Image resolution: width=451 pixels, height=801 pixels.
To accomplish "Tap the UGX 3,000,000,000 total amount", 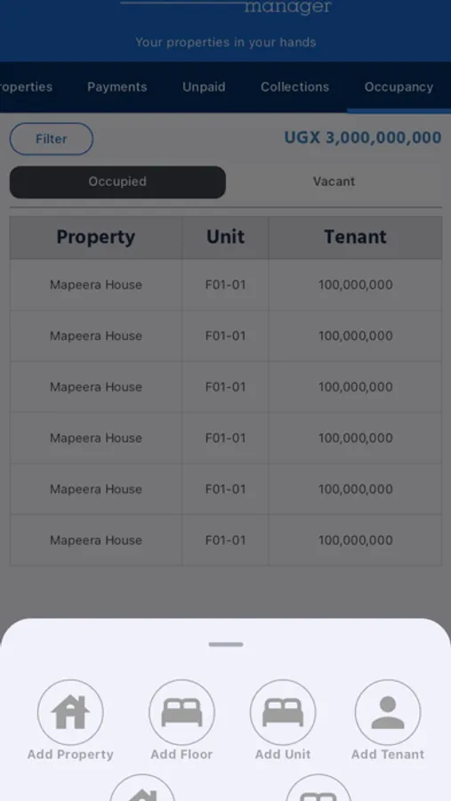I will coord(363,137).
